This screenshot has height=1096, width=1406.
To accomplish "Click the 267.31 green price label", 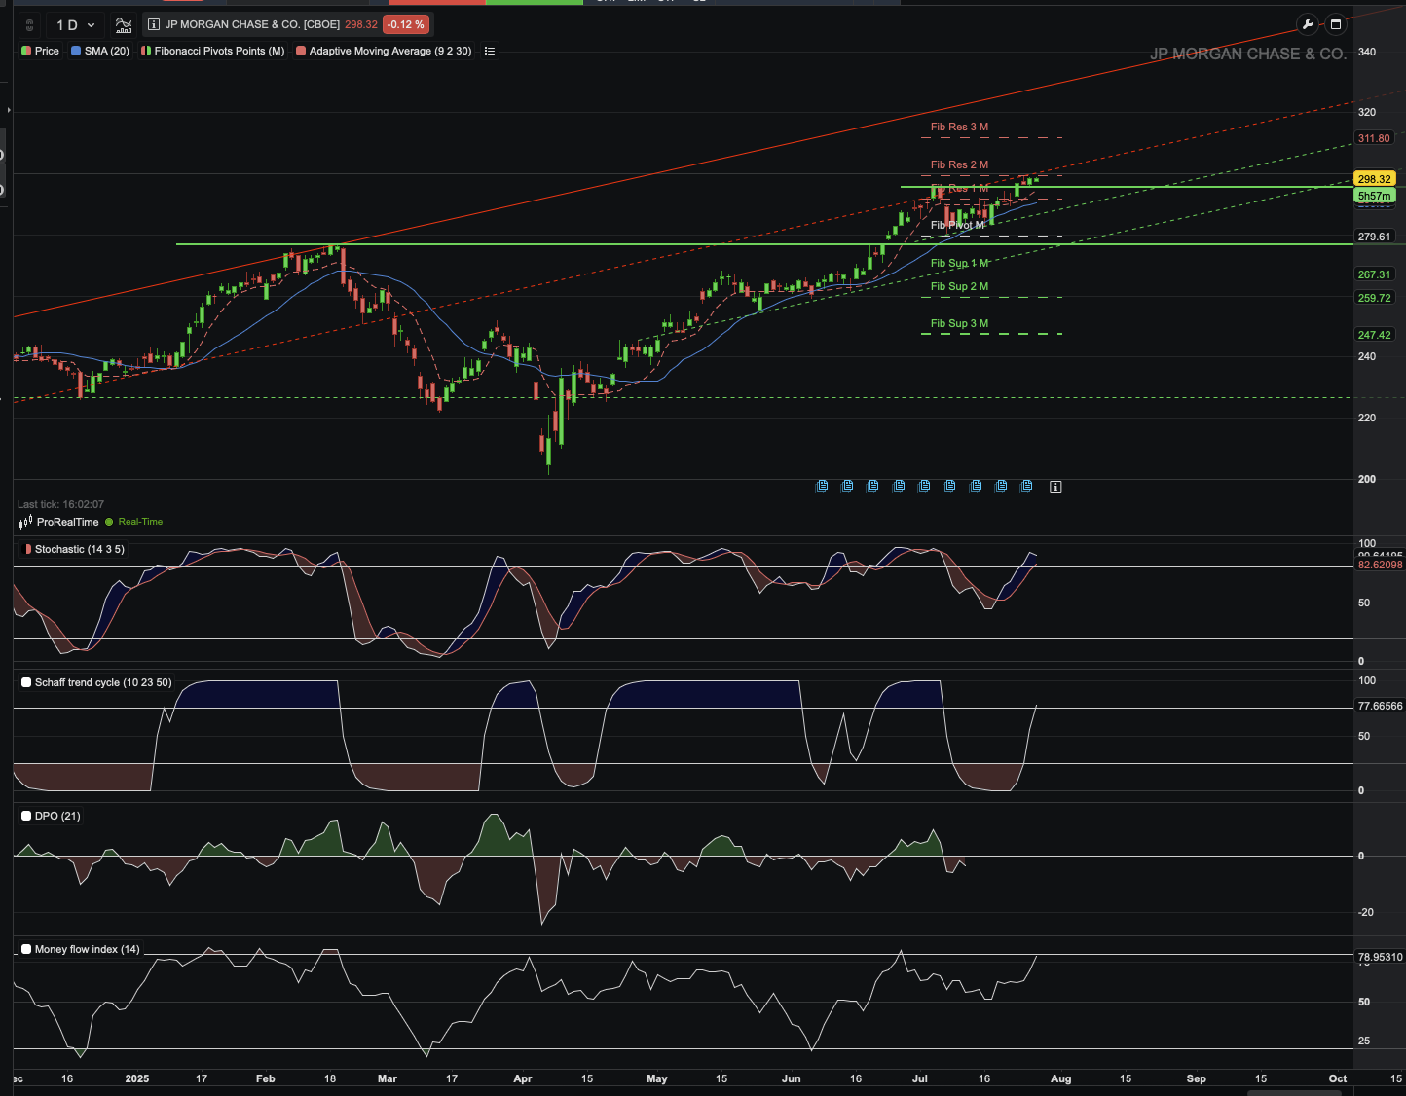I will click(1375, 274).
